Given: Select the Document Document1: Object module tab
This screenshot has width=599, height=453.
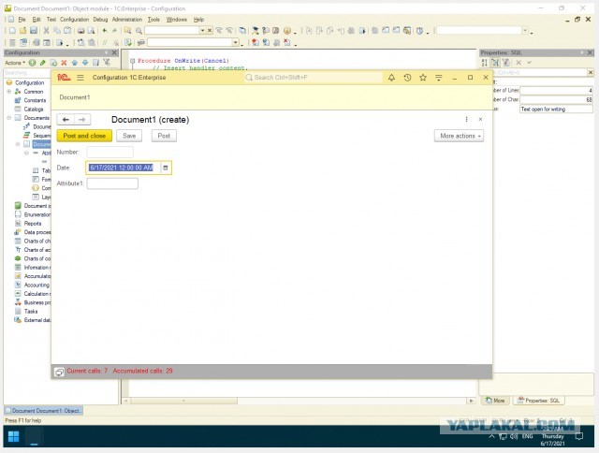Looking at the screenshot, I should [43, 411].
